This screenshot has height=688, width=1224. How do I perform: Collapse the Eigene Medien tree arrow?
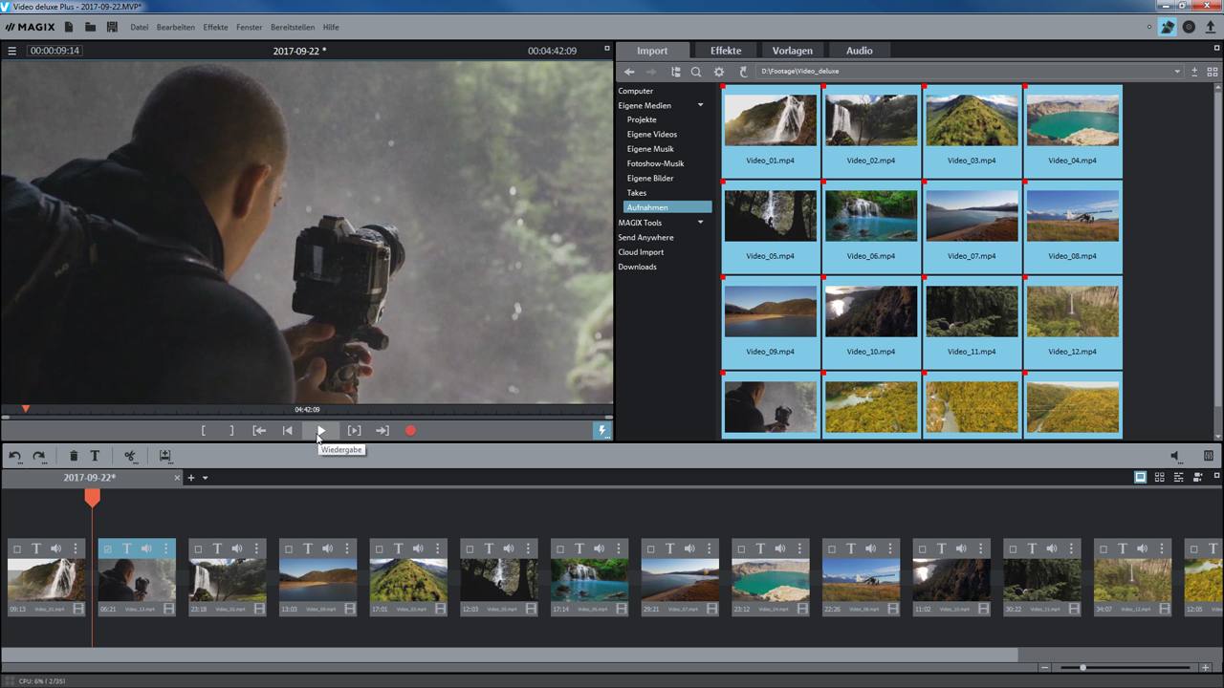coord(700,105)
